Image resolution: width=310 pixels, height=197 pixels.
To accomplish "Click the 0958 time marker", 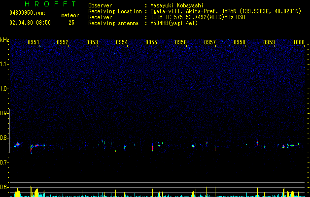I will pyautogui.click(x=240, y=42).
